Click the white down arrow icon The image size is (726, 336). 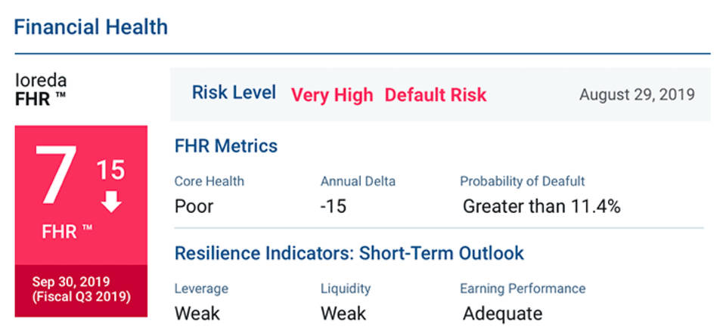[x=111, y=202]
